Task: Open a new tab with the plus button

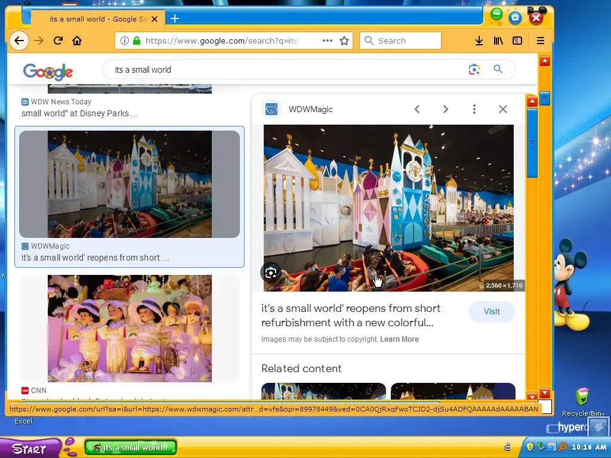Action: [x=175, y=18]
